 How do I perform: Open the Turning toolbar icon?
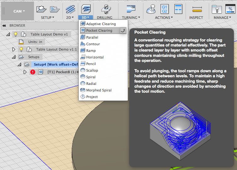click(131, 9)
